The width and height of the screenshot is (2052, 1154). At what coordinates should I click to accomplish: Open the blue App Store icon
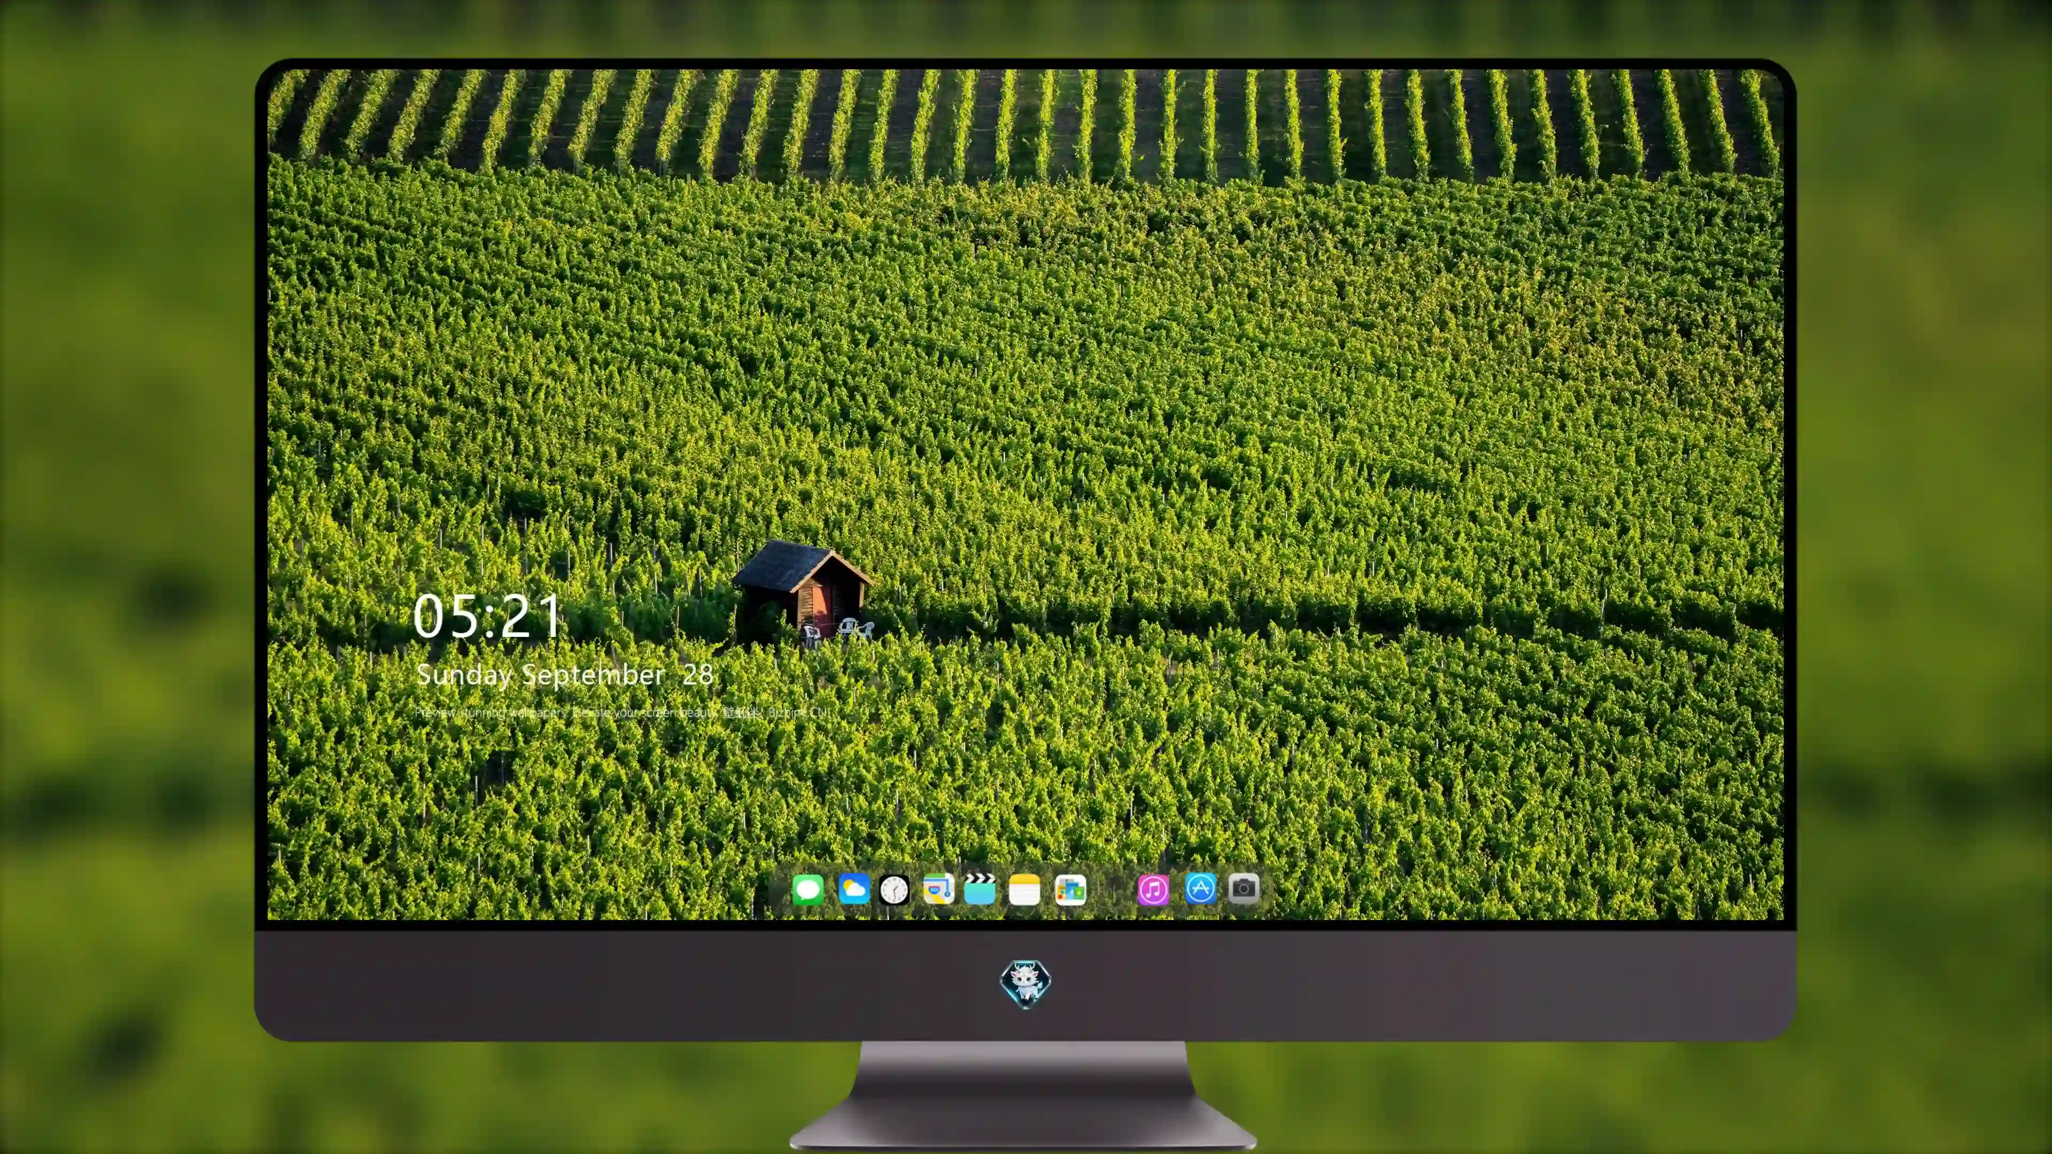(x=1200, y=888)
